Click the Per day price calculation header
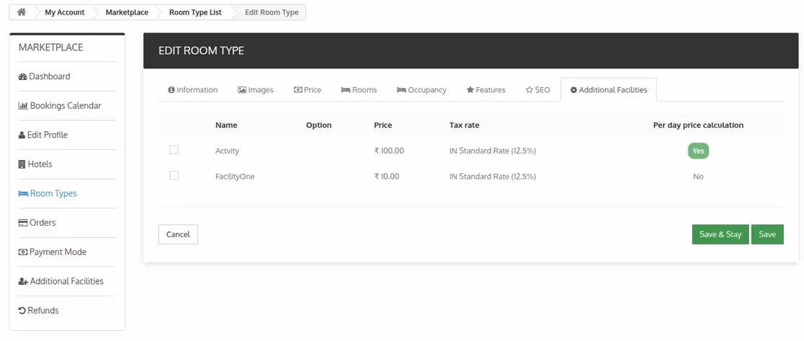Viewport: 804px width, 341px height. pyautogui.click(x=698, y=125)
